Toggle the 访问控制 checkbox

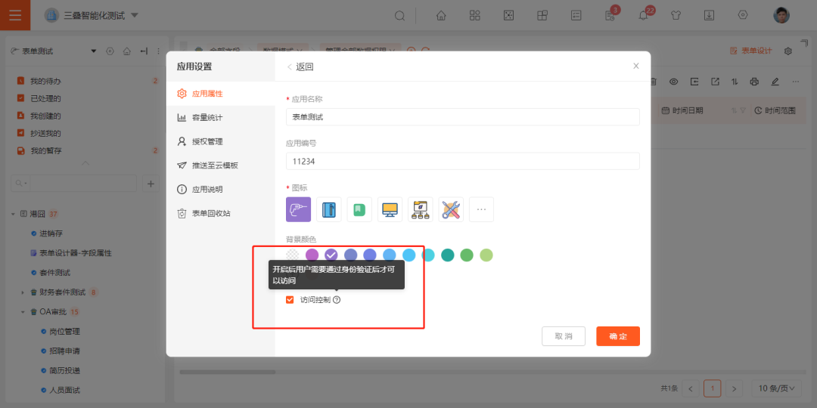tap(290, 300)
